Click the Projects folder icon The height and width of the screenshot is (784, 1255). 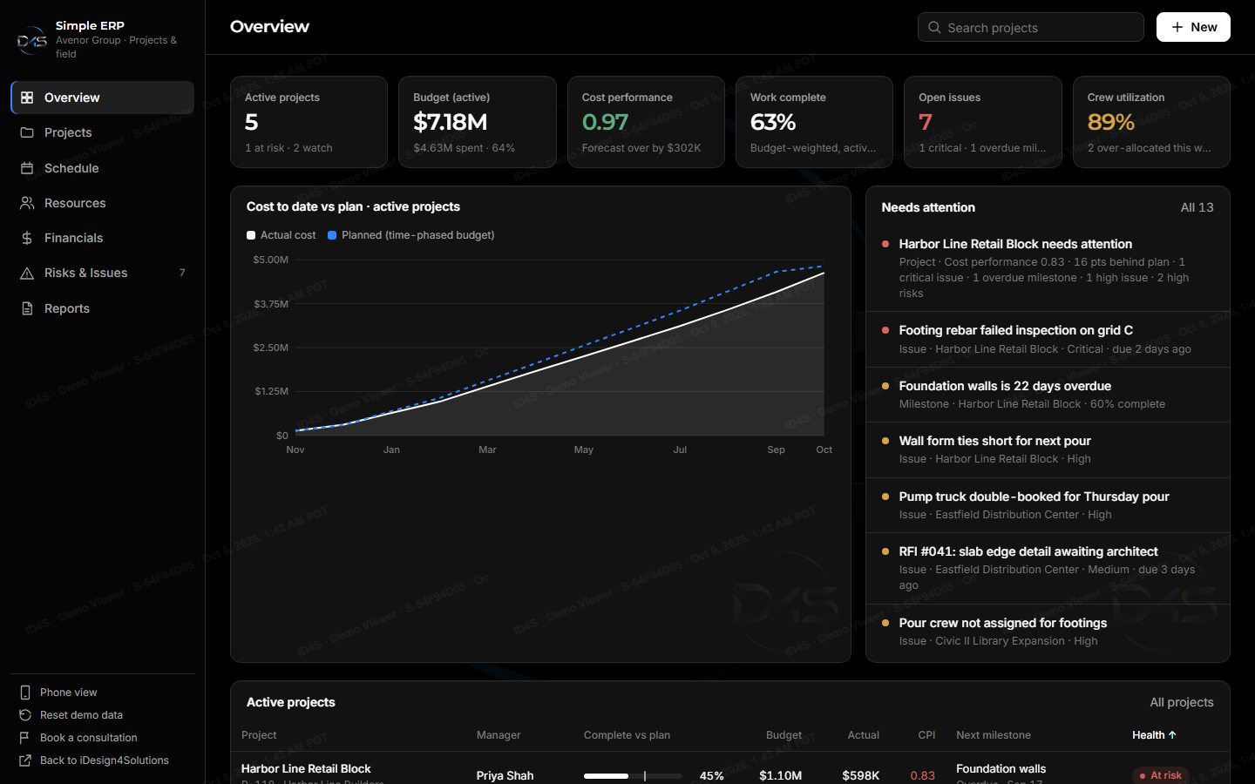coord(27,132)
